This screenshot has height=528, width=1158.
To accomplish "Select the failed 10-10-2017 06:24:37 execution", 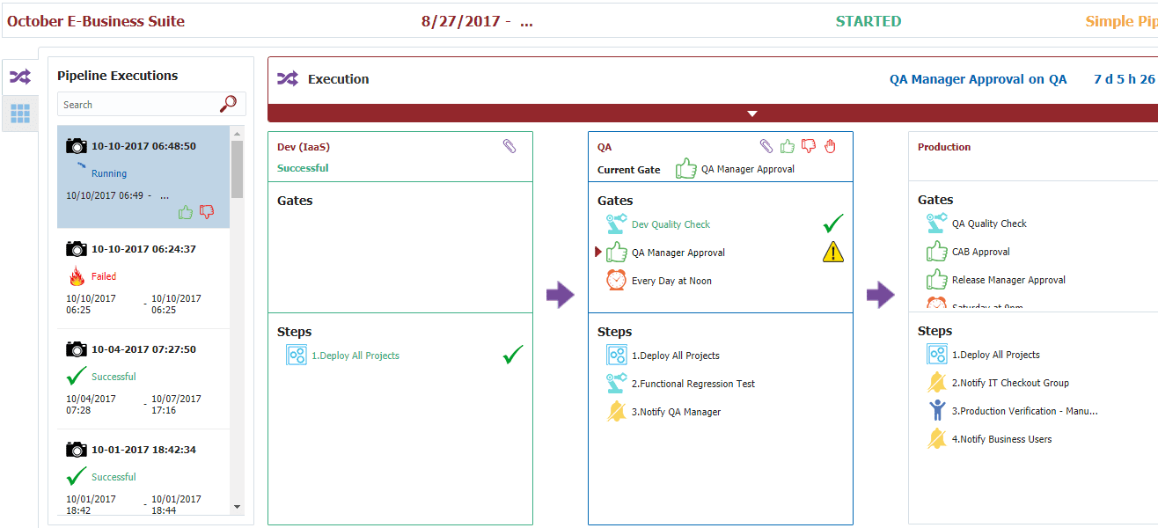I will tap(143, 279).
